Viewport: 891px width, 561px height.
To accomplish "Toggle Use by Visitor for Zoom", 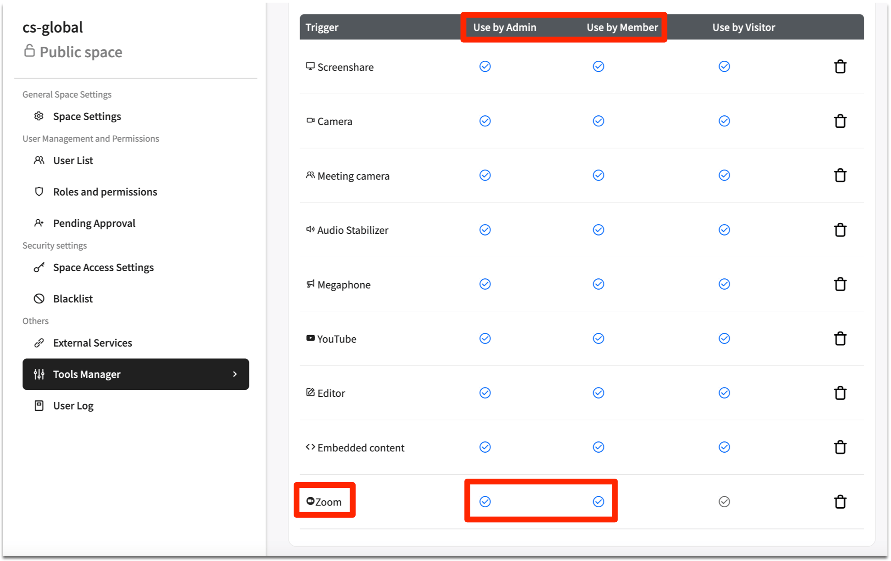I will (724, 502).
